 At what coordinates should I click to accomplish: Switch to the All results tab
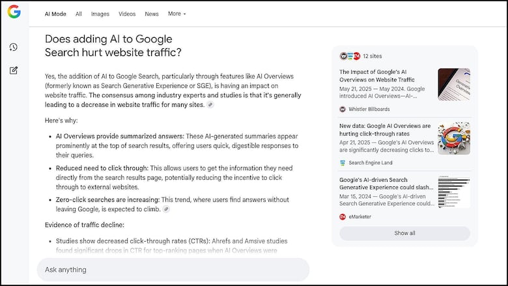click(79, 14)
